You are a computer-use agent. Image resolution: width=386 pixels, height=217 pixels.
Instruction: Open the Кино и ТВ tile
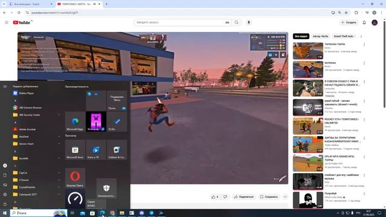tap(96, 150)
